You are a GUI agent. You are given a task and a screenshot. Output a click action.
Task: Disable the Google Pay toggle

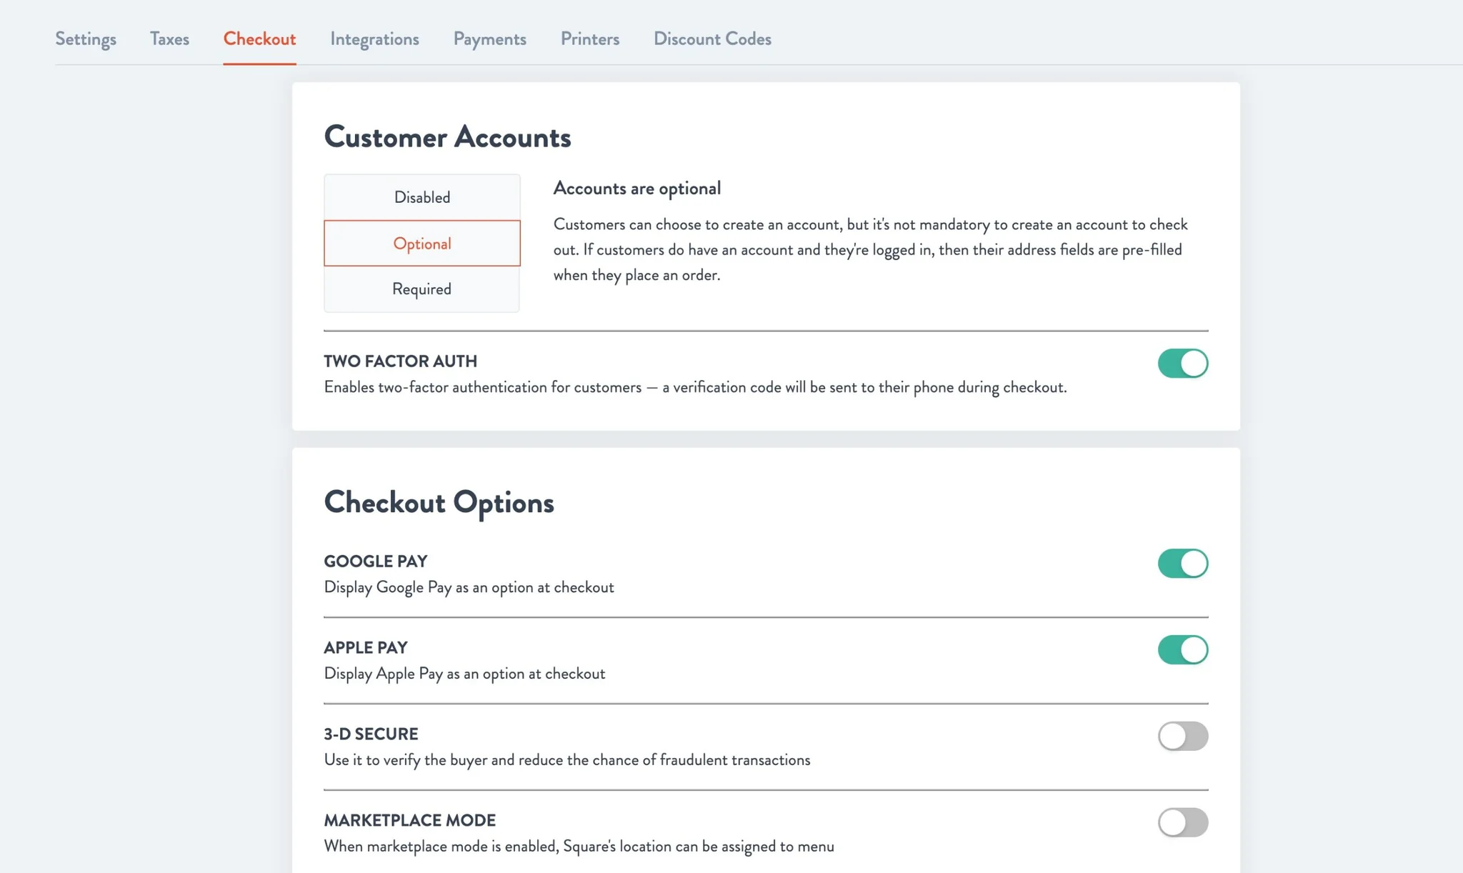pyautogui.click(x=1183, y=563)
